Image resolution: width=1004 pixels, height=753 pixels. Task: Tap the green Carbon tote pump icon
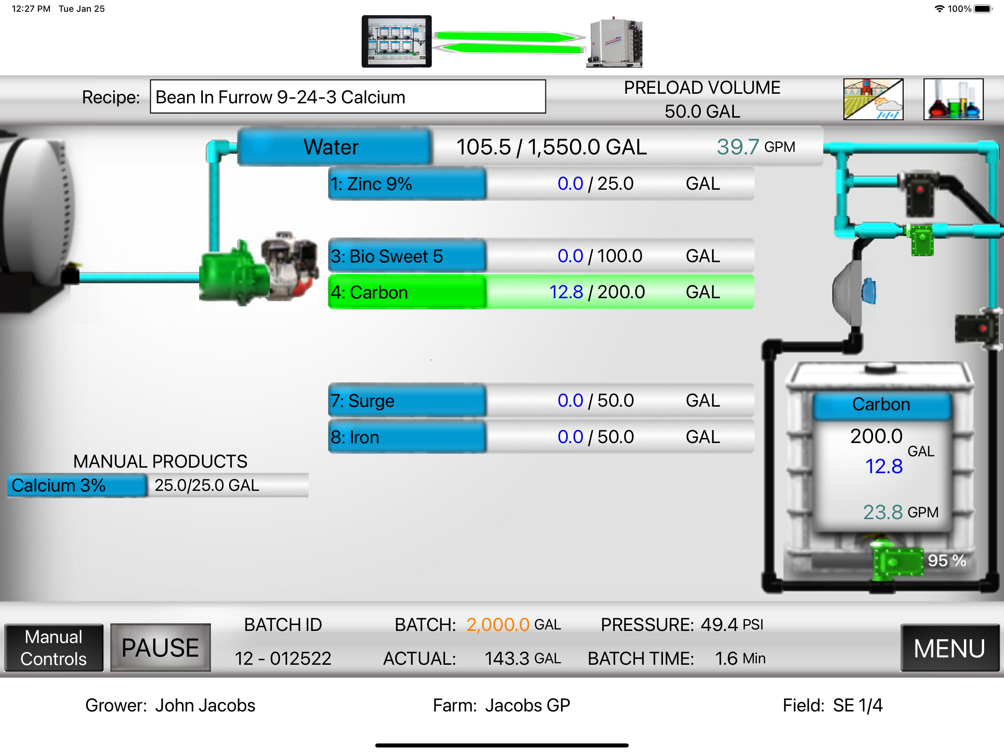[897, 561]
